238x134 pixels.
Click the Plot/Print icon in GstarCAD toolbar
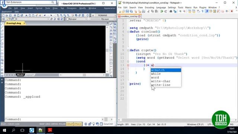[15, 15]
